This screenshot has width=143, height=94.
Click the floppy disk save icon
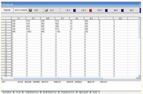point(30,10)
